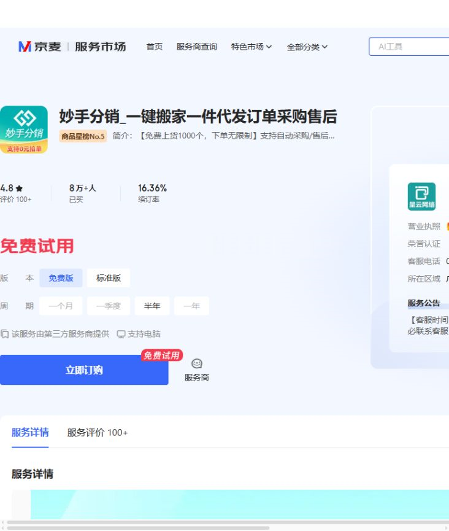Select the 标准版 version option

click(109, 278)
